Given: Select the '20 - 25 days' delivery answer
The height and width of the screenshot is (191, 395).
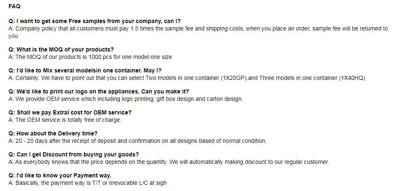Looking at the screenshot, I should [x=137, y=141].
